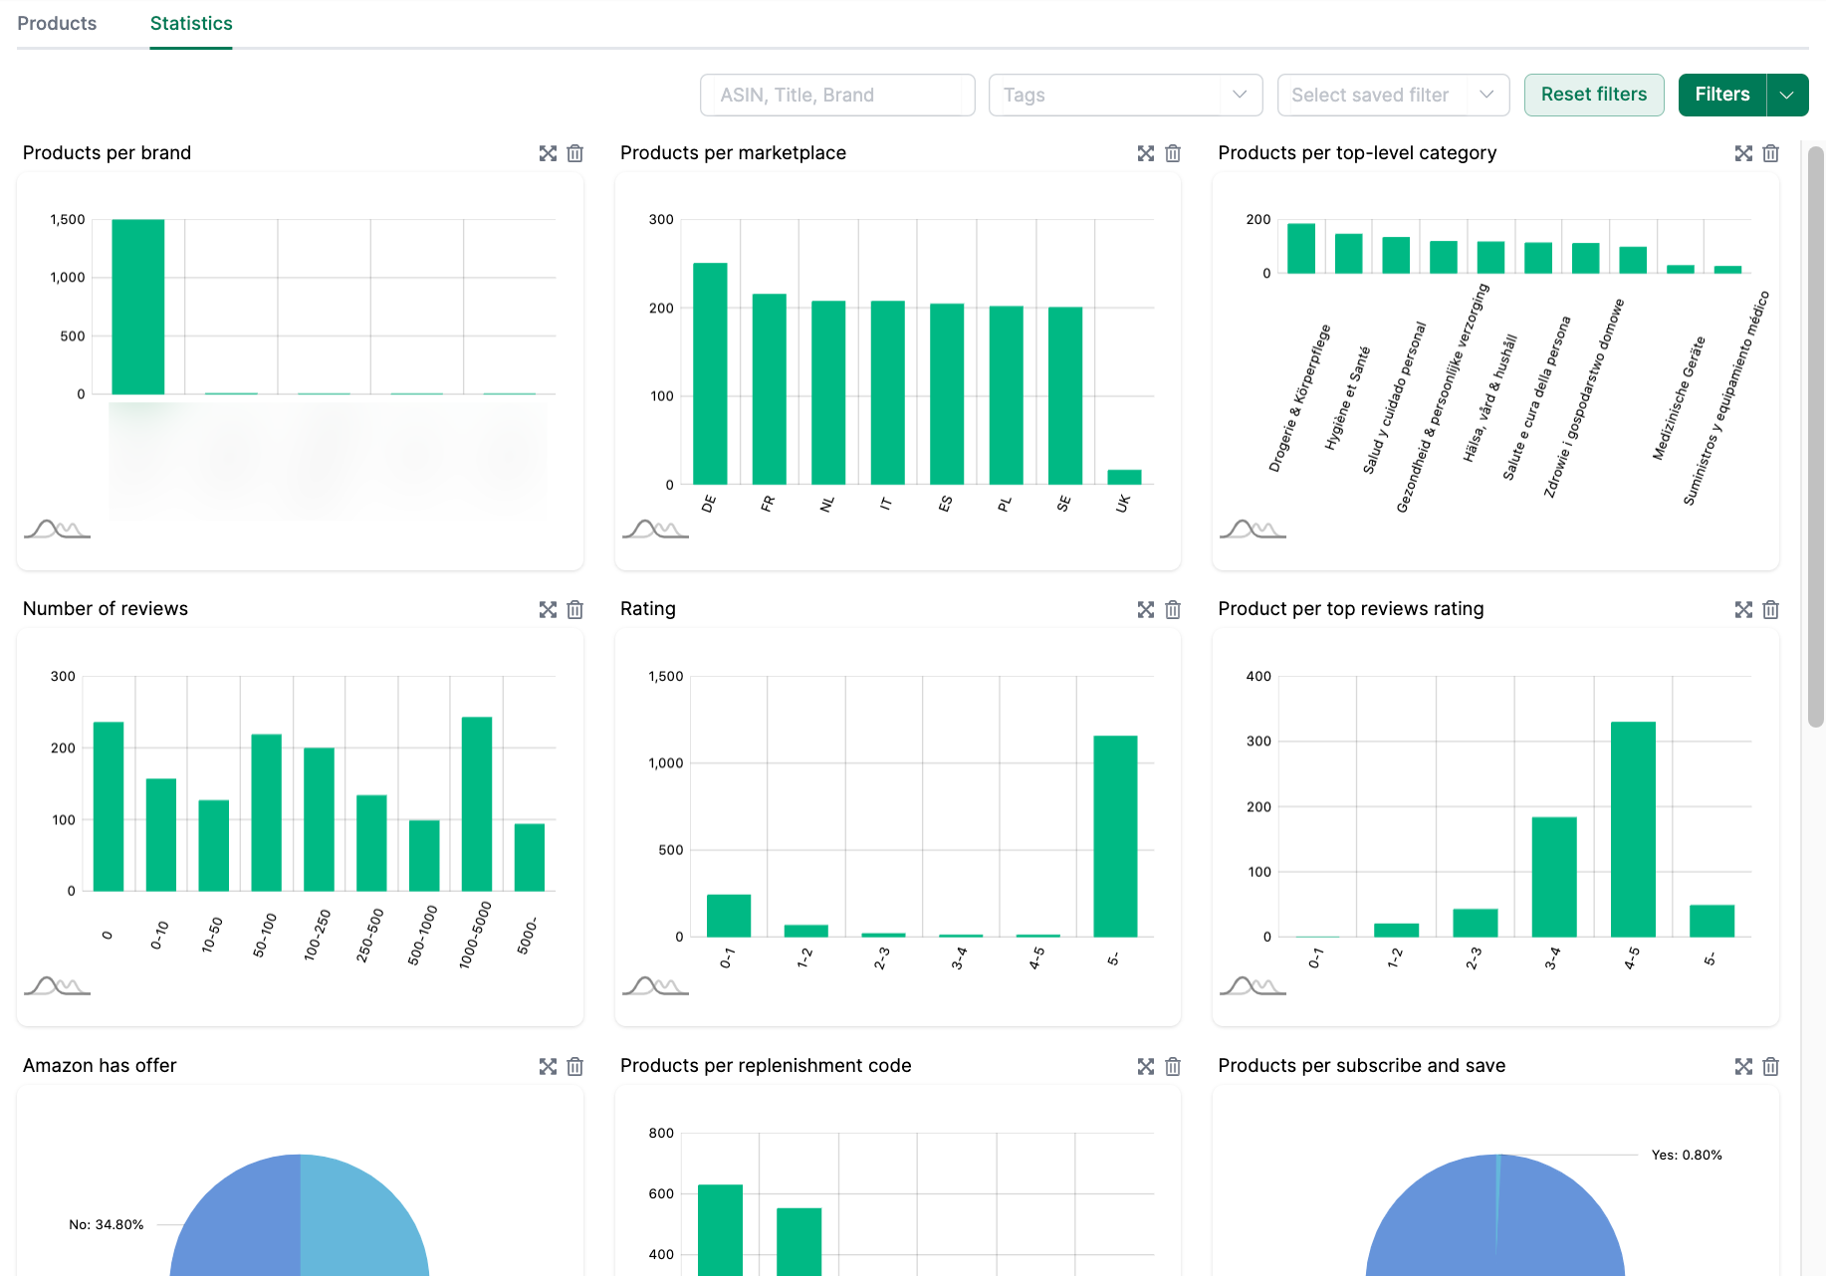
Task: Click the Filters button
Action: [x=1722, y=95]
